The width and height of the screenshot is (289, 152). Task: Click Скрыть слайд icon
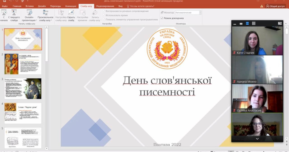71,12
